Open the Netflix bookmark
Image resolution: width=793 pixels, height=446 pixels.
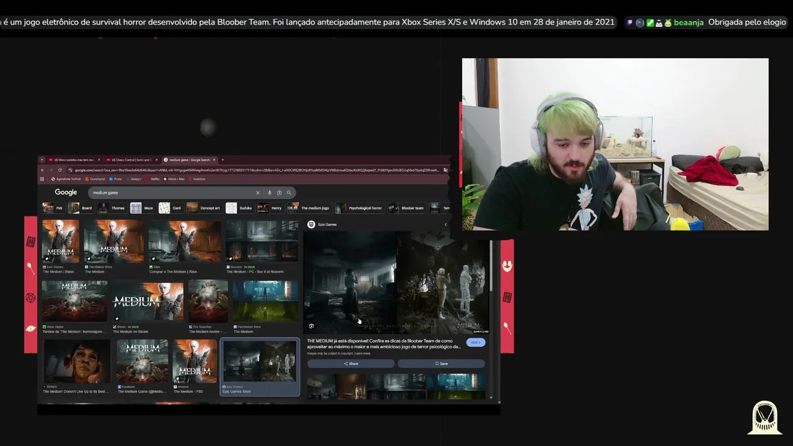(152, 179)
